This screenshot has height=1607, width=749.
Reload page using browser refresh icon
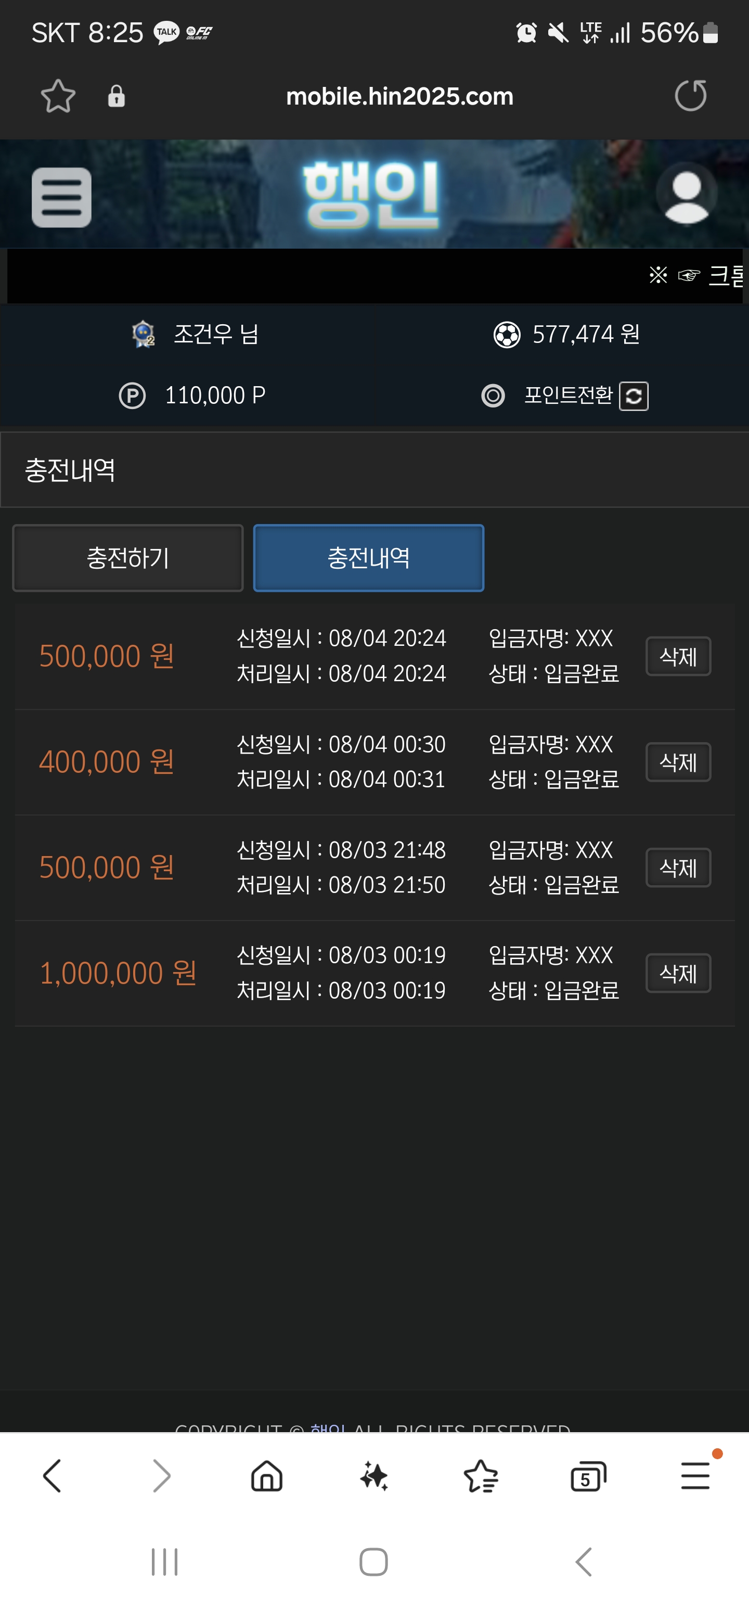pyautogui.click(x=690, y=95)
